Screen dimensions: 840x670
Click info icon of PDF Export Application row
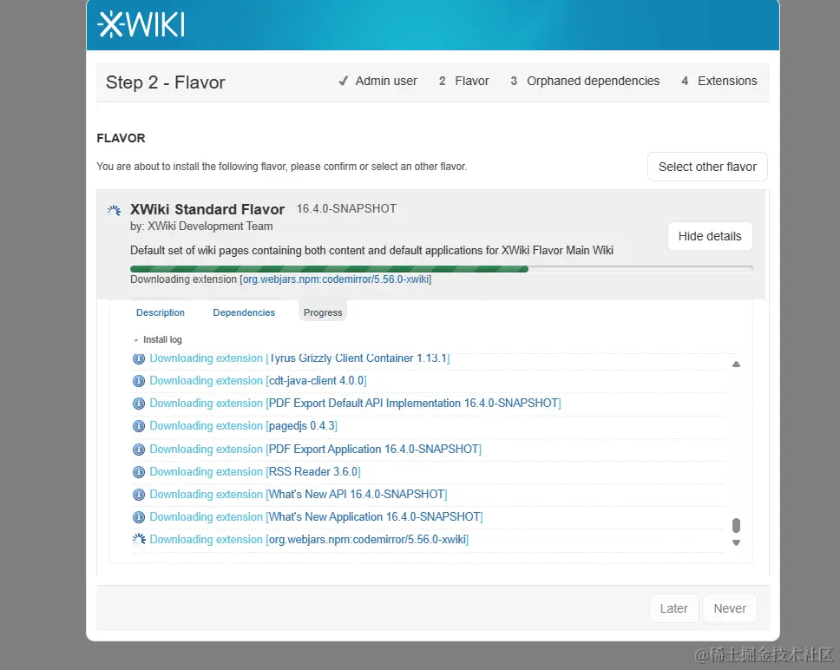139,450
